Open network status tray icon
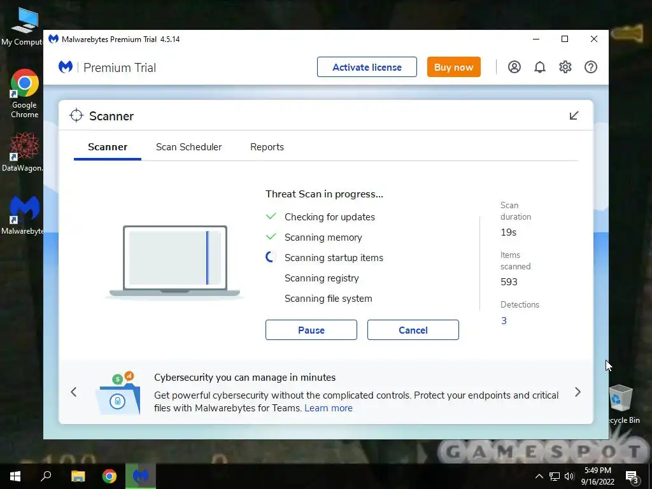The height and width of the screenshot is (489, 652). (555, 476)
